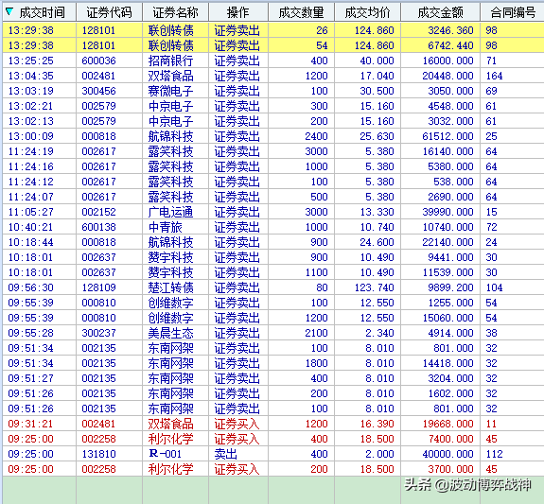Select the time cell 13:25:25

31,61
